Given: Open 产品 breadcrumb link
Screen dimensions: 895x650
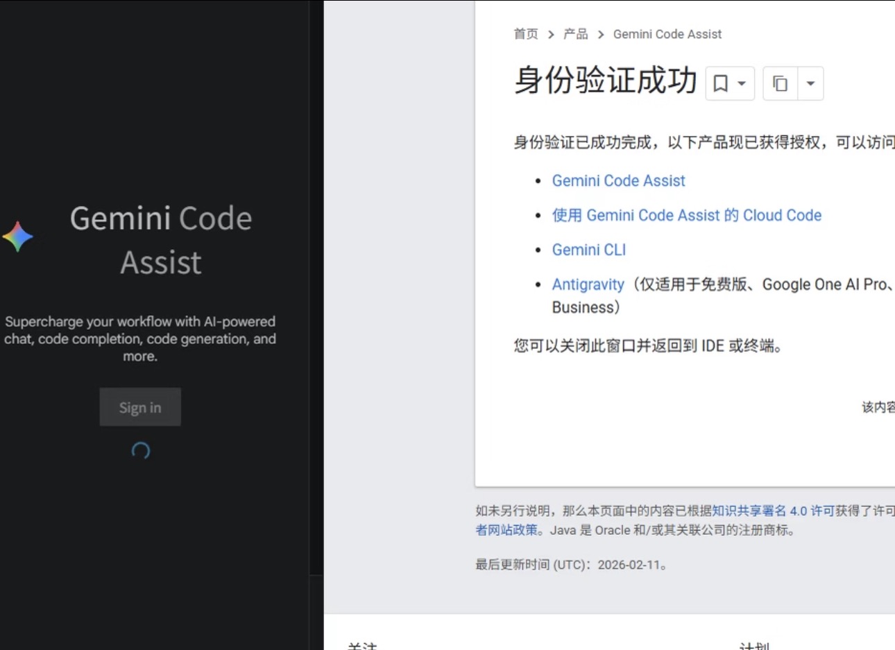Looking at the screenshot, I should (576, 34).
